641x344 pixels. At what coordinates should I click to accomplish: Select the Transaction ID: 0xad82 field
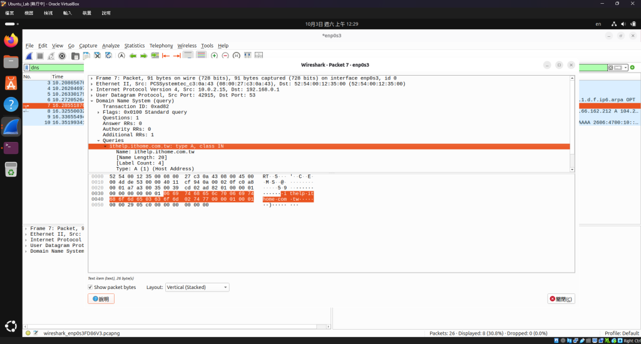136,106
